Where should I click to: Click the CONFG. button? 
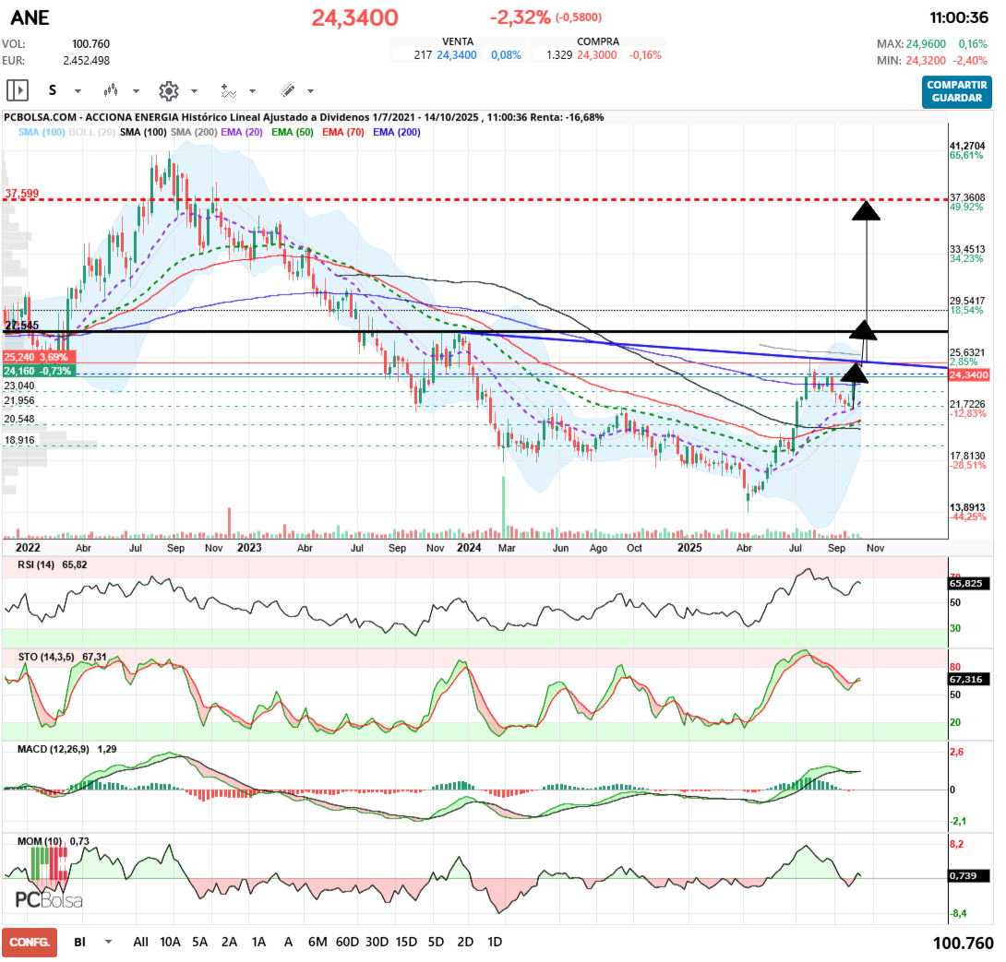[x=30, y=942]
